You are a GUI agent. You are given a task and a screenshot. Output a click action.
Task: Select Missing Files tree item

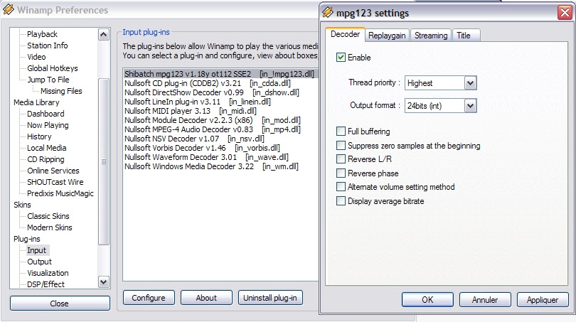(61, 91)
